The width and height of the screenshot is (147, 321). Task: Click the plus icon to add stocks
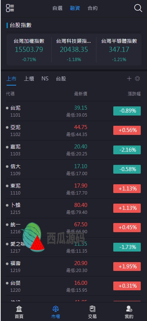click(x=129, y=79)
